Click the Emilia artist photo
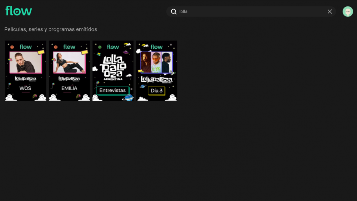357x201 pixels. [x=69, y=62]
